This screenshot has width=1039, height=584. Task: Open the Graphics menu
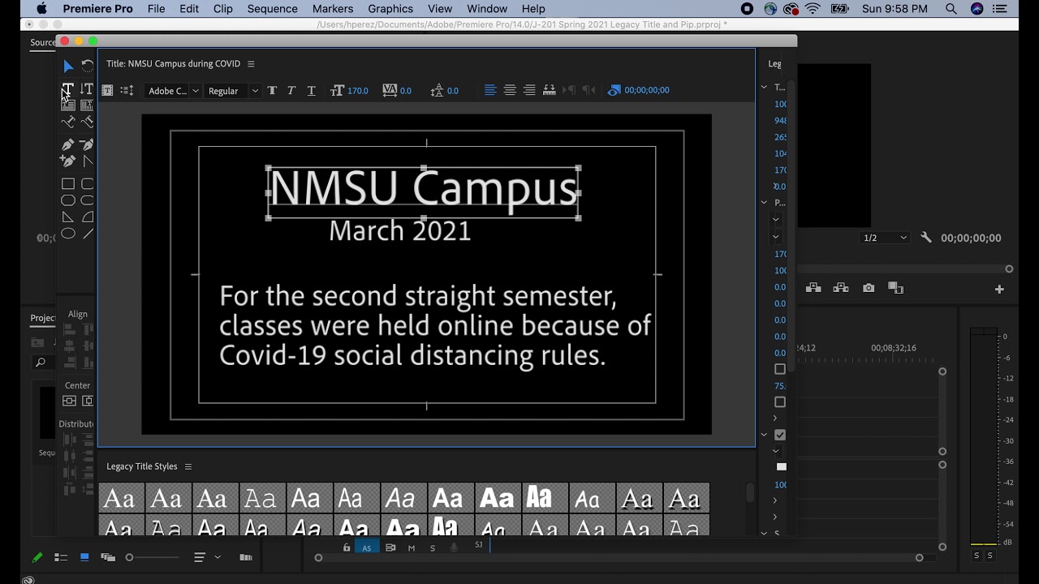390,9
